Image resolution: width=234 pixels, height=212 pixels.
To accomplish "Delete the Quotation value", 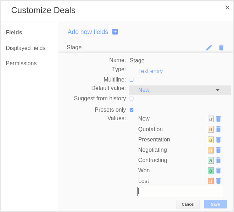I will click(x=218, y=129).
